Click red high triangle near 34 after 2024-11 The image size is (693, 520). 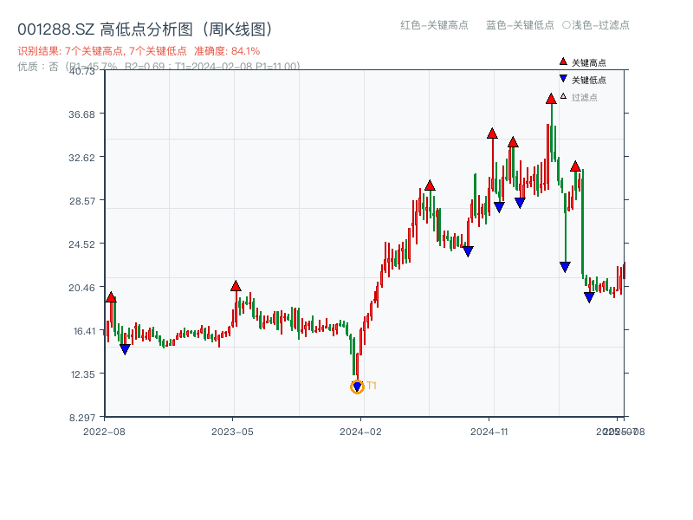pos(513,142)
